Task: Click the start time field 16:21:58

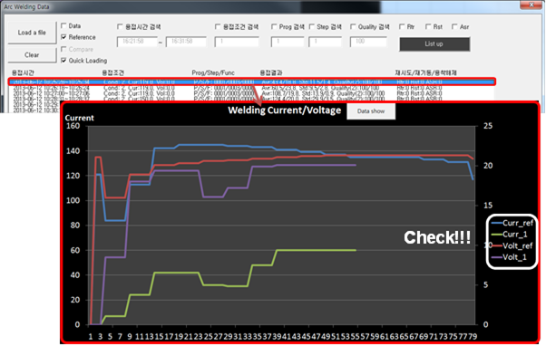Action: tap(137, 42)
